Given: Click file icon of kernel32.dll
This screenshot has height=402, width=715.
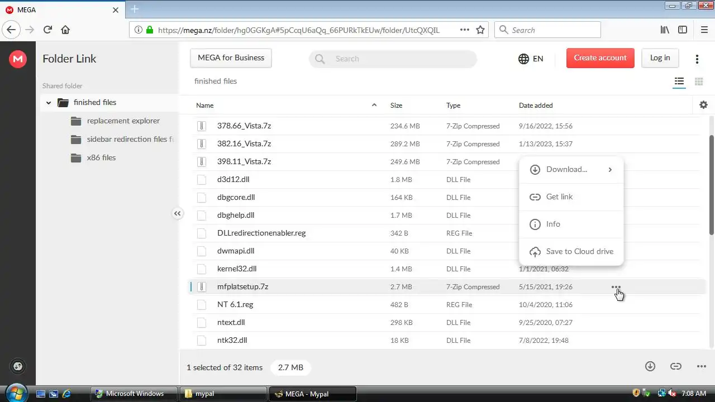Looking at the screenshot, I should [x=202, y=269].
